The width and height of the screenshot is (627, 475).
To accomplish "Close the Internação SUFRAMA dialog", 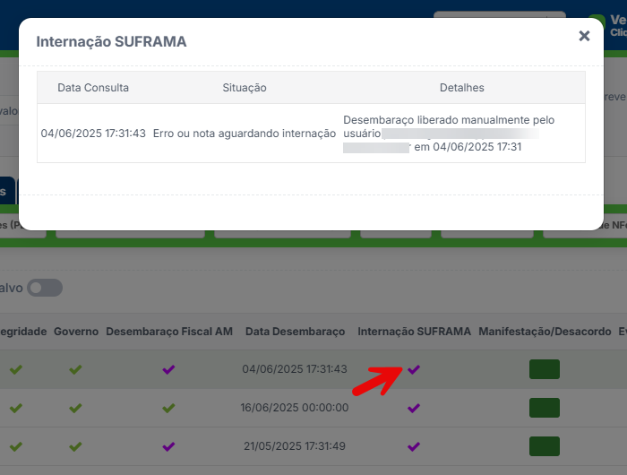I will [x=584, y=36].
